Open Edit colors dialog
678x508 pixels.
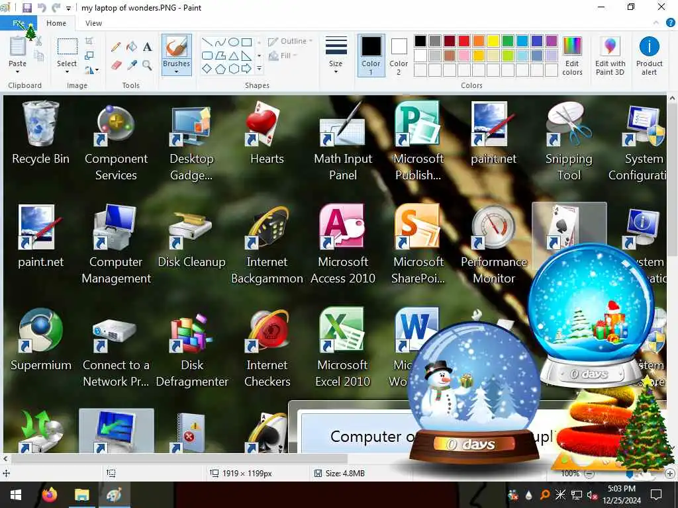click(x=573, y=56)
